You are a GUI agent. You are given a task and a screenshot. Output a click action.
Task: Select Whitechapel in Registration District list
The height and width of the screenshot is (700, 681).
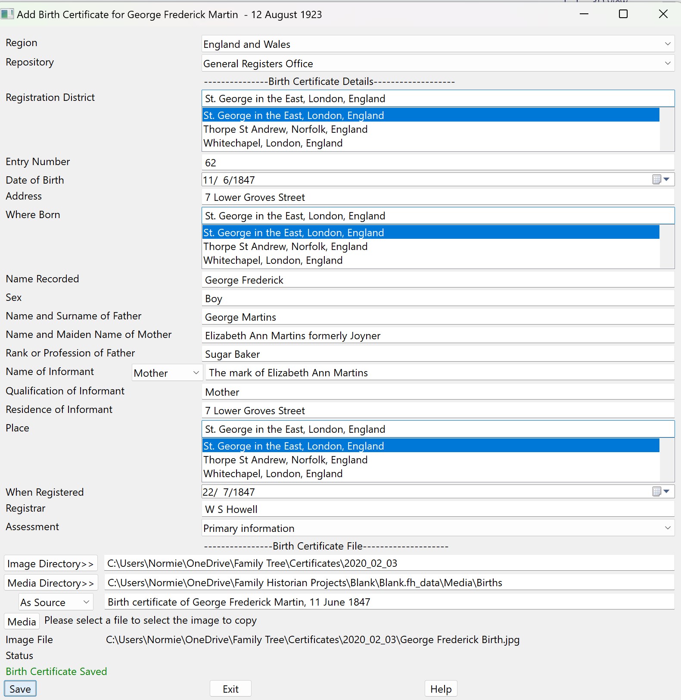click(273, 143)
